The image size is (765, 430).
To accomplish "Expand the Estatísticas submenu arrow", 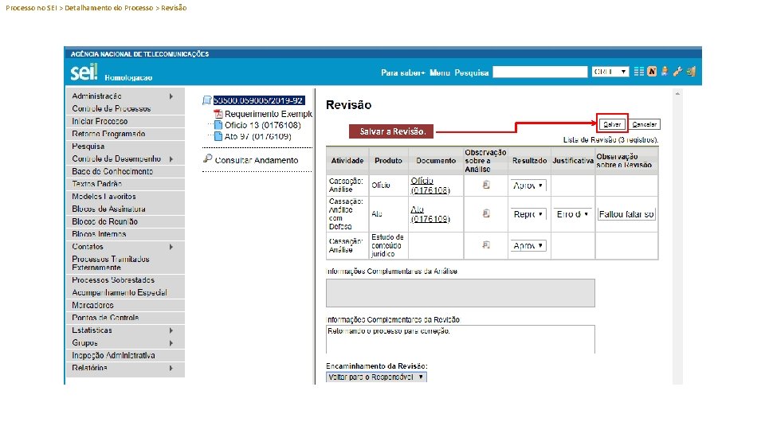I will click(x=171, y=330).
